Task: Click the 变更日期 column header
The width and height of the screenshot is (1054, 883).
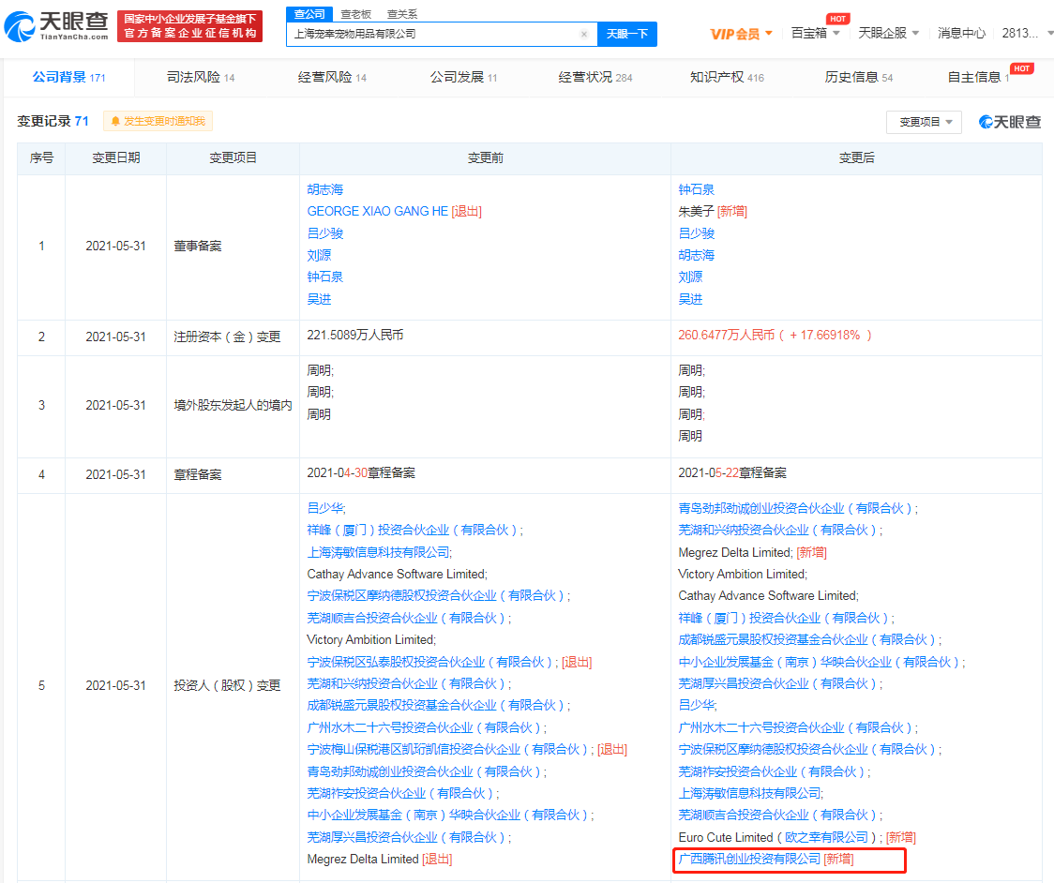Action: tap(115, 157)
